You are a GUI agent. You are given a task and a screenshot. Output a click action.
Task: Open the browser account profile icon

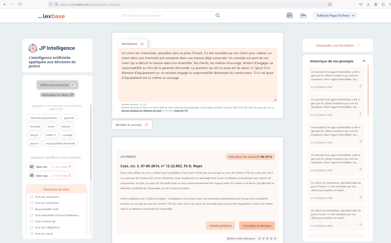(x=375, y=4)
